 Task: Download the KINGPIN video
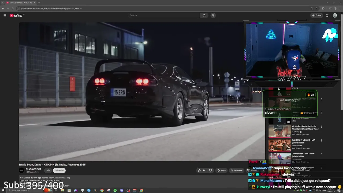[236, 170]
